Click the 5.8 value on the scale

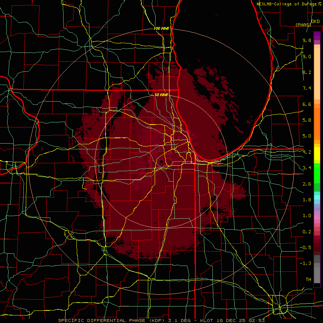coord(307,120)
